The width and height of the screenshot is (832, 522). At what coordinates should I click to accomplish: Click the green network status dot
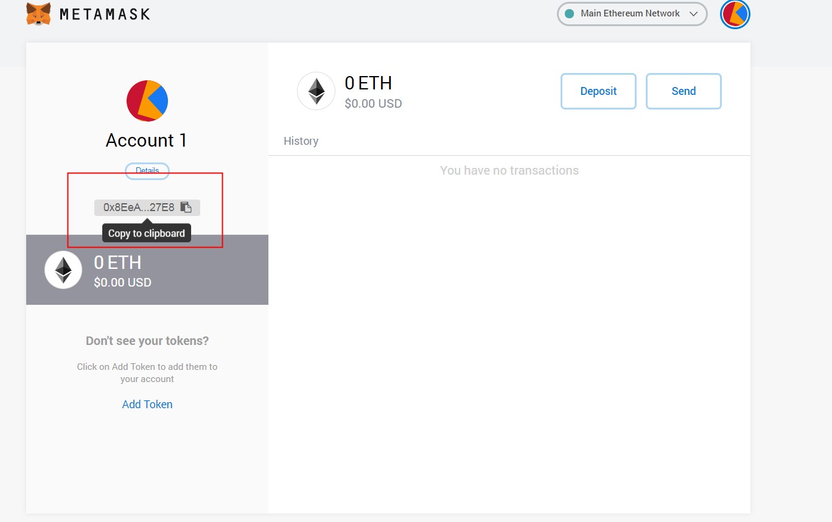570,13
